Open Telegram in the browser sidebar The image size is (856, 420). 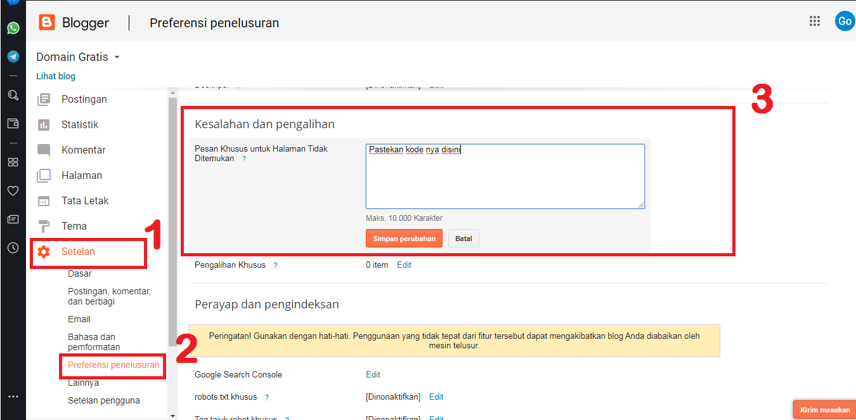tap(13, 56)
